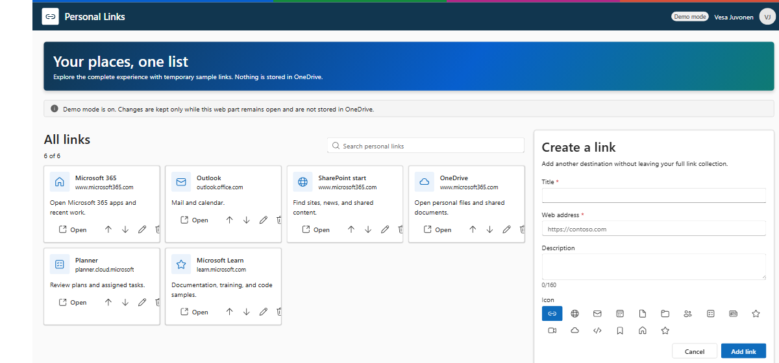This screenshot has width=779, height=363.
Task: Open the SharePoint start link
Action: coord(315,229)
